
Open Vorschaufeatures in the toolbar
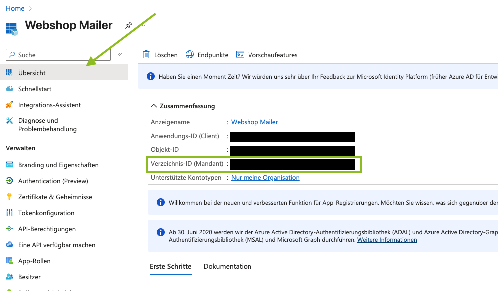coord(267,55)
